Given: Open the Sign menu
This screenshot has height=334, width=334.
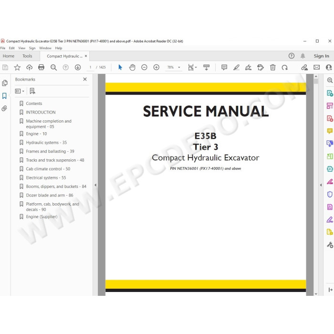Looking at the screenshot, I should click(32, 48).
